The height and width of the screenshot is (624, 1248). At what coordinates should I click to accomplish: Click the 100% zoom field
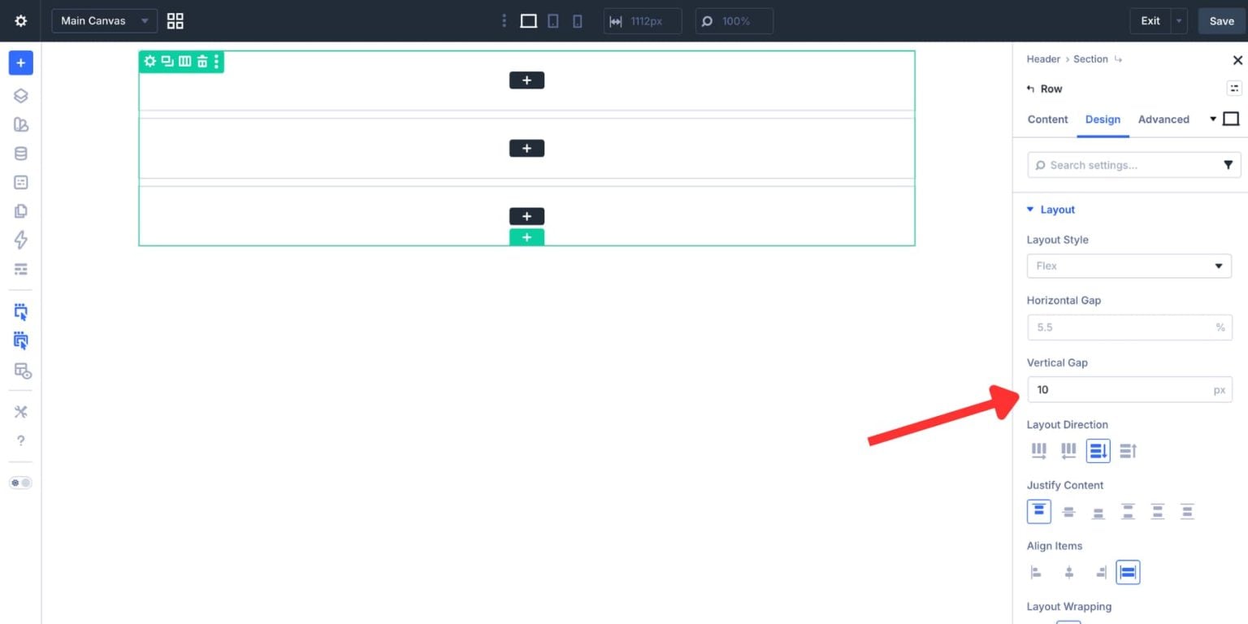tap(734, 21)
